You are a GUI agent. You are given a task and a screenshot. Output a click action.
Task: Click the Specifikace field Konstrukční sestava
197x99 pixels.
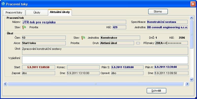point(167,22)
